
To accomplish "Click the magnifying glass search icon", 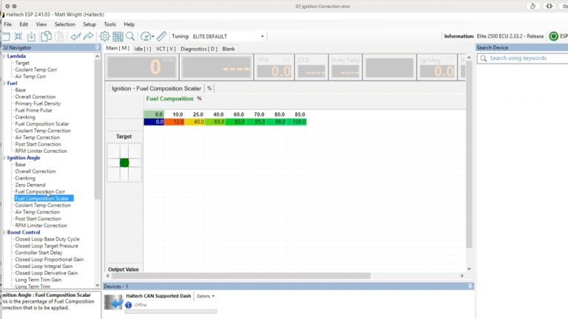I will pyautogui.click(x=130, y=36).
